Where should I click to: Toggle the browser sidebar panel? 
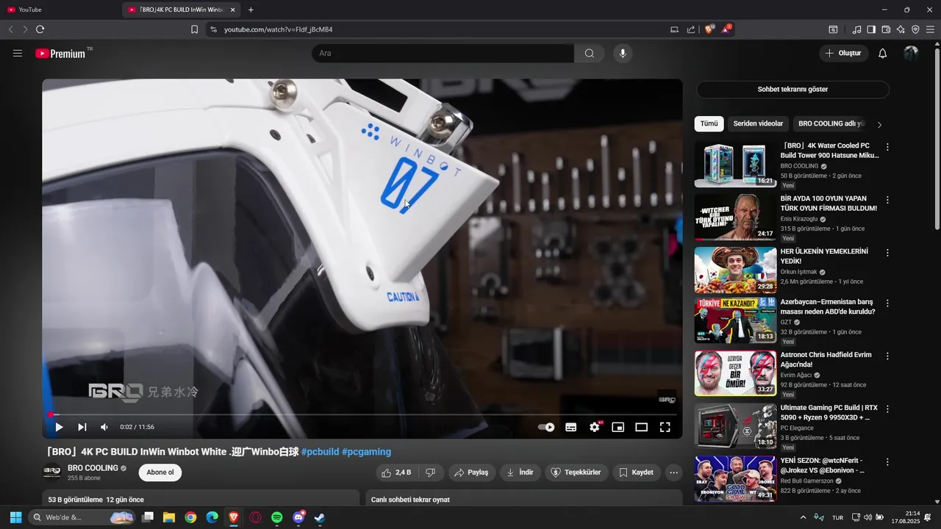[871, 29]
